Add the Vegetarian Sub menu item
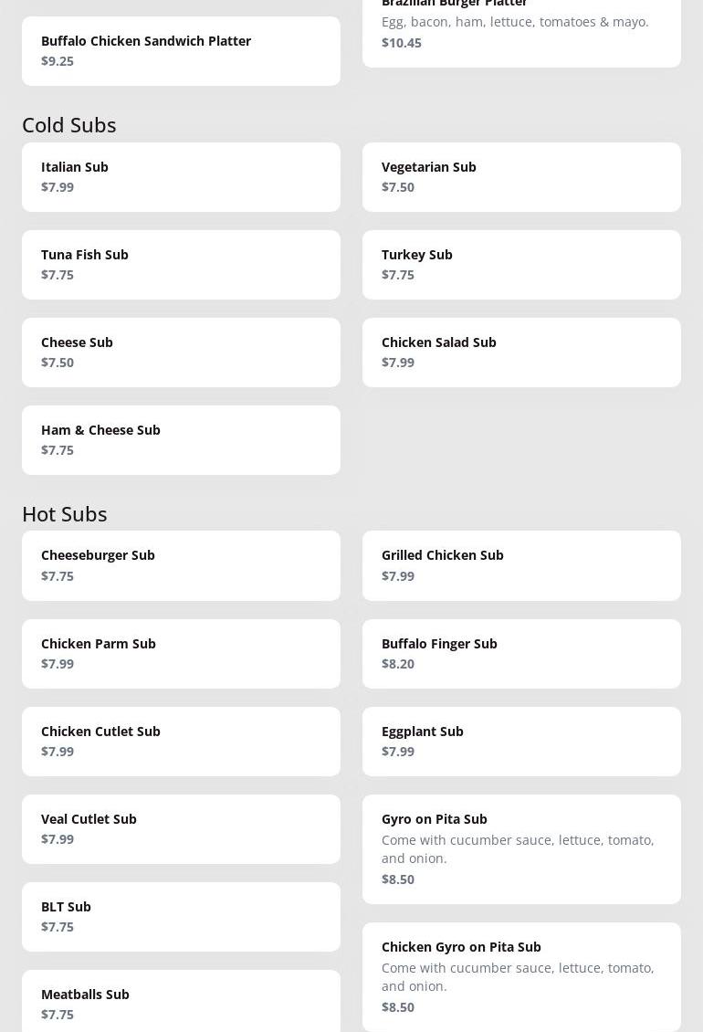Screen dimensions: 703x1032 521,177
